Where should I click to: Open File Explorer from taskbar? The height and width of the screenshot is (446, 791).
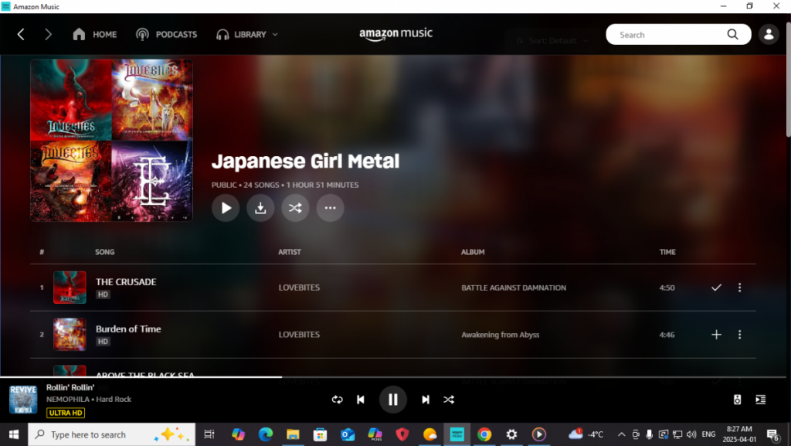tap(293, 434)
